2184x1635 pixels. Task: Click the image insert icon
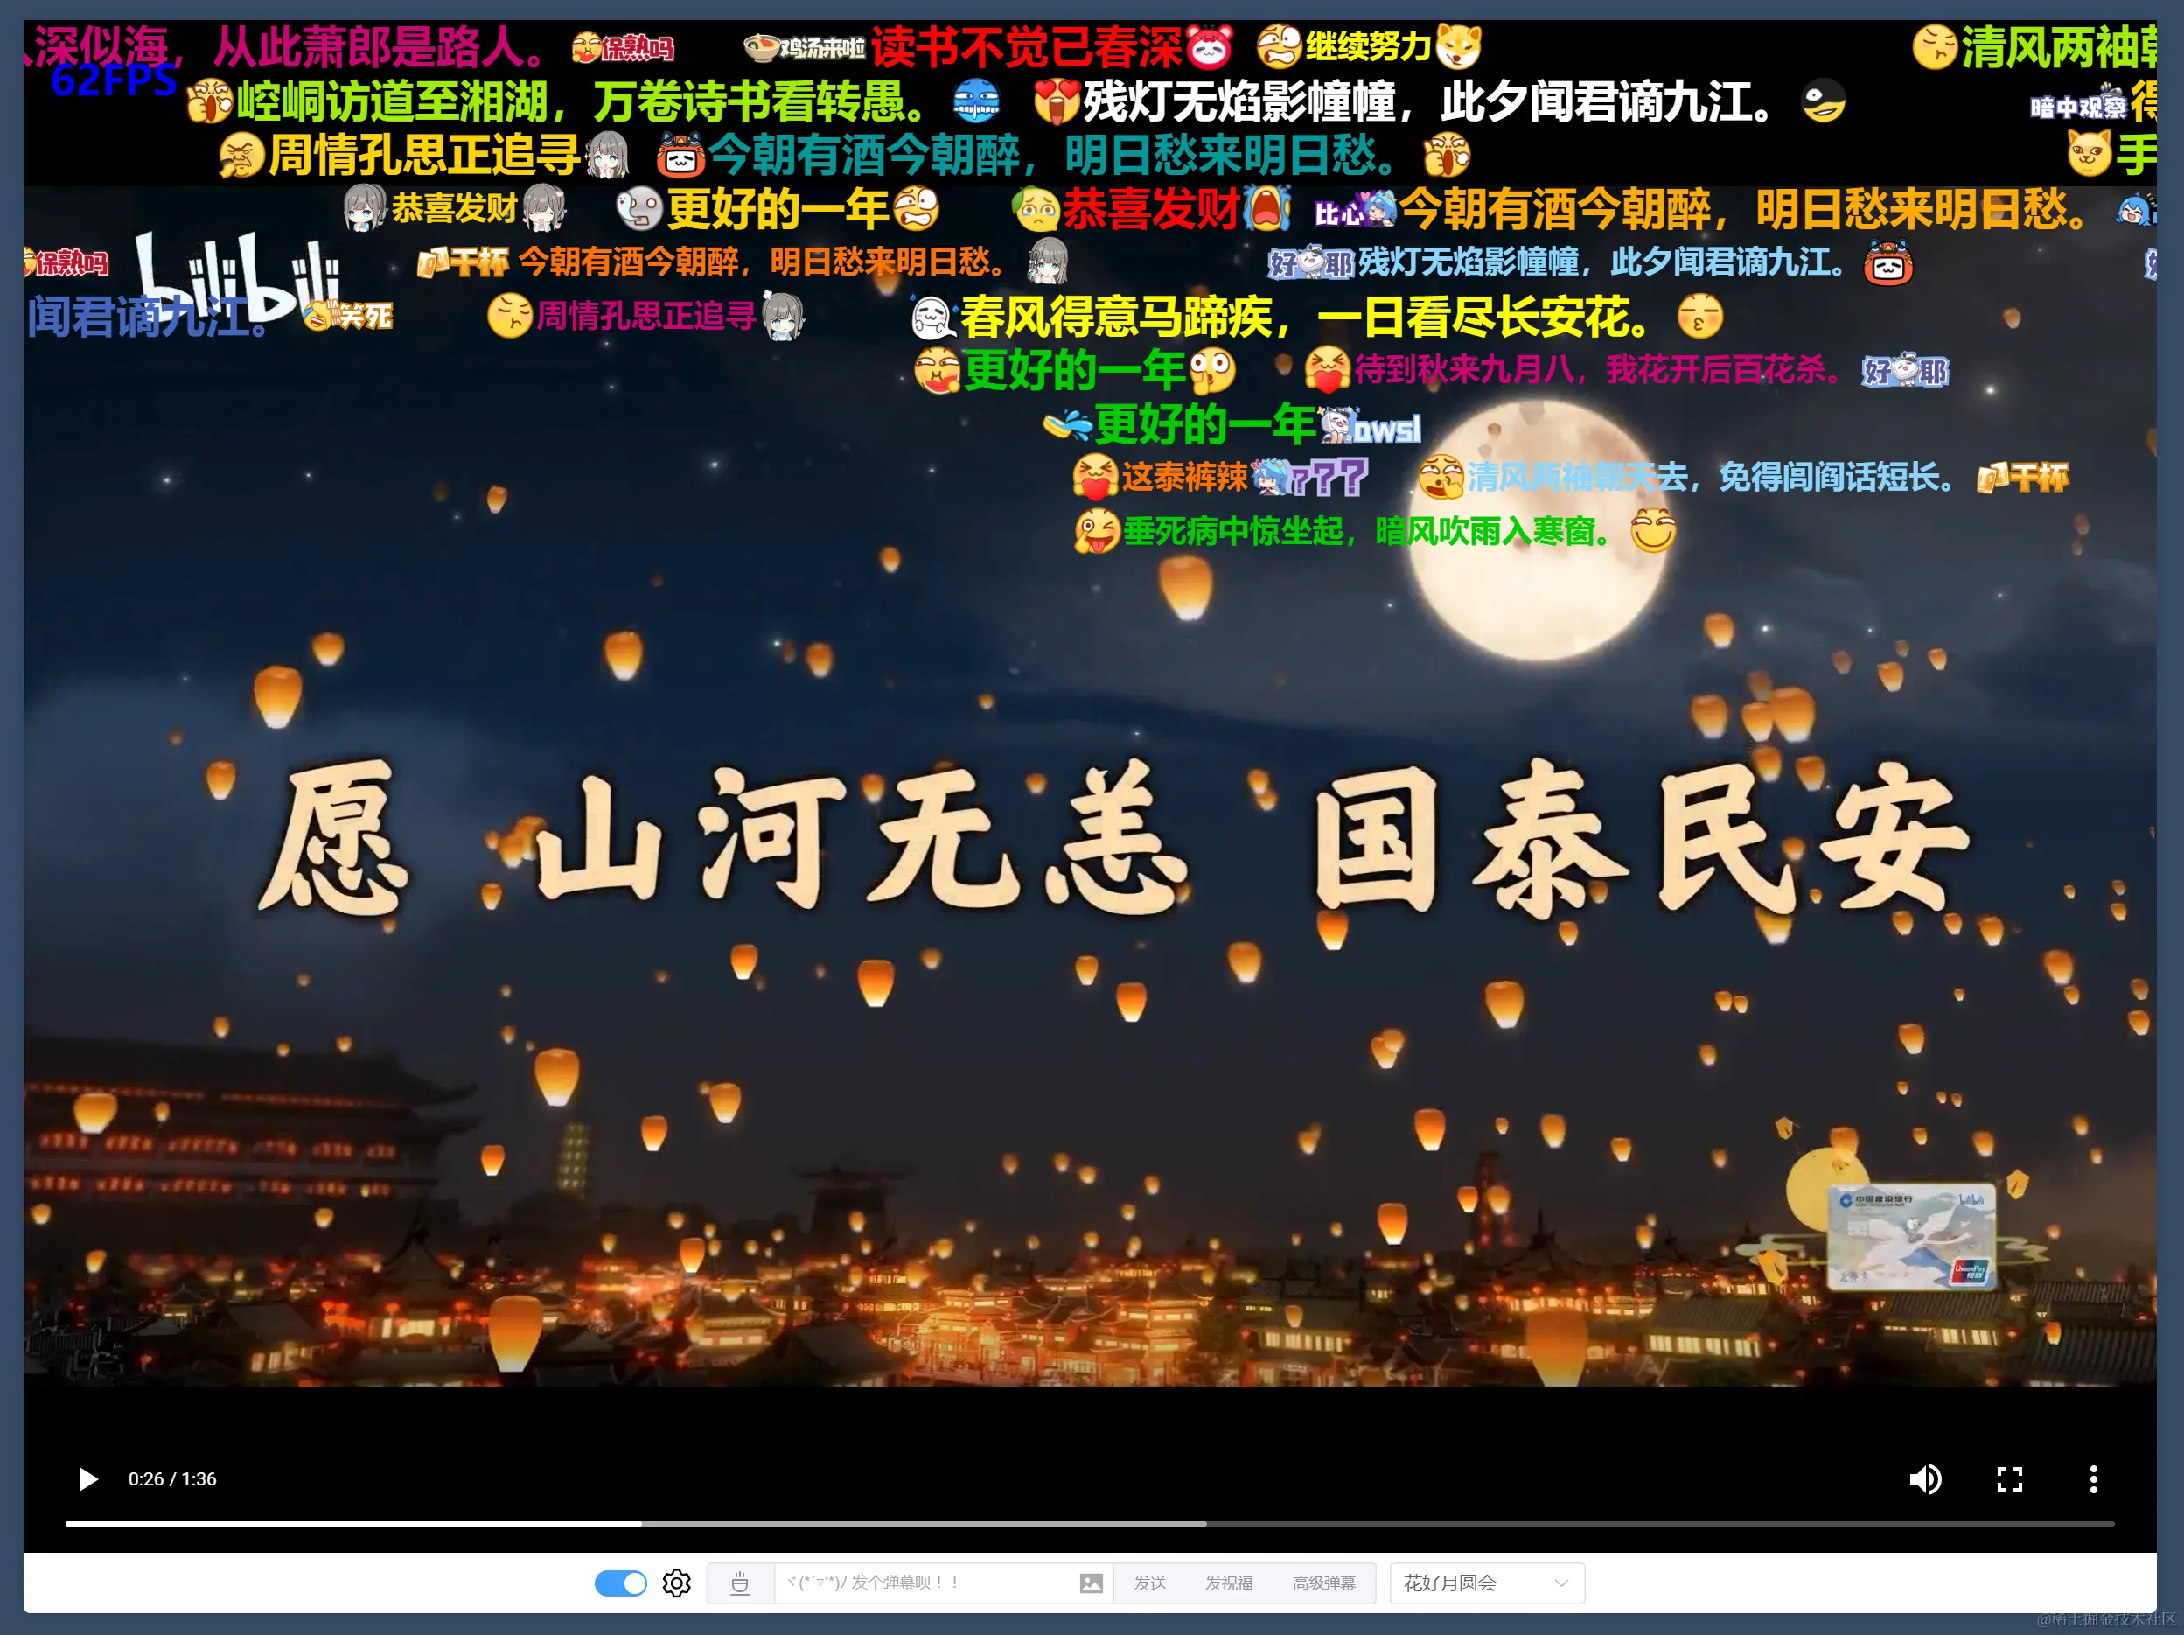1091,1583
